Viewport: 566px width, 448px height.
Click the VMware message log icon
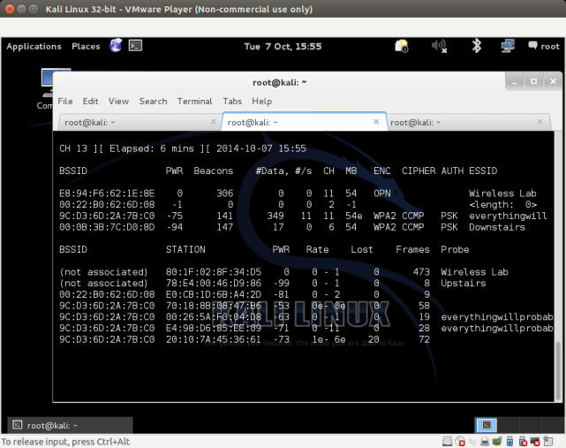click(548, 441)
